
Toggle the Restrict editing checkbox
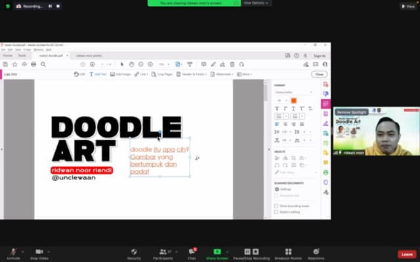(276, 212)
